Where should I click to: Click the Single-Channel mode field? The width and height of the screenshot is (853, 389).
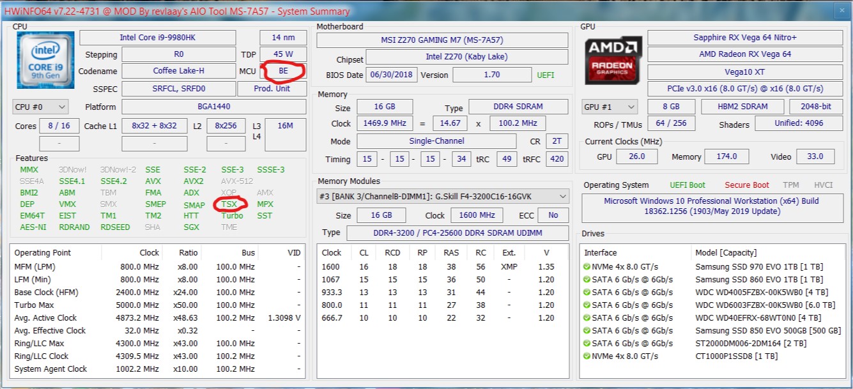point(436,141)
